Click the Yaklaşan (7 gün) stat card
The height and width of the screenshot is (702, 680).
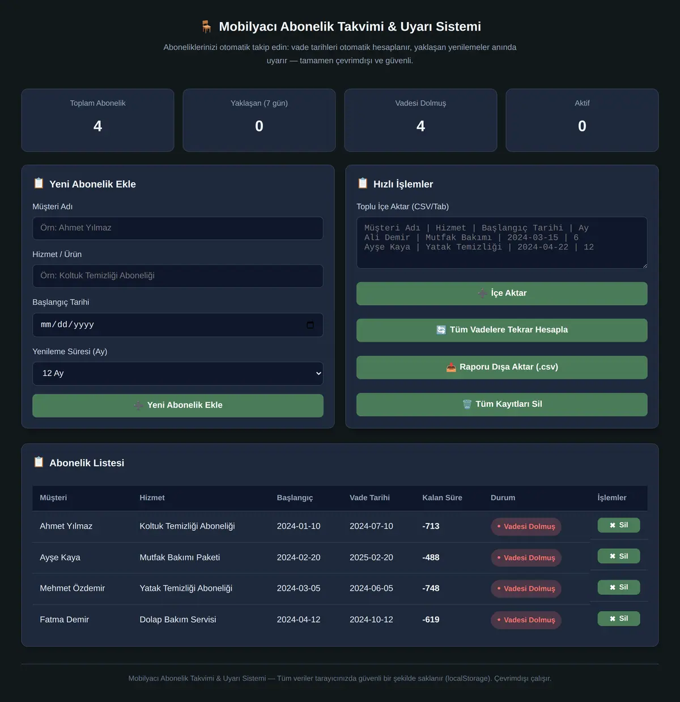point(259,120)
